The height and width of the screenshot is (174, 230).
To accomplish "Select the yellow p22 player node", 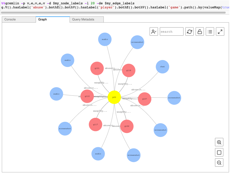I will point(114,97).
